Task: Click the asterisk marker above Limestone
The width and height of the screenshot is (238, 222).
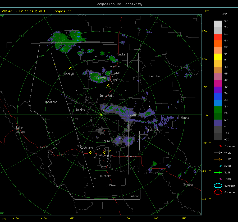Action: pyautogui.click(x=50, y=100)
